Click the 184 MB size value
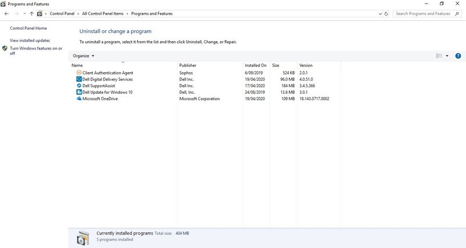The width and height of the screenshot is (466, 248). (x=288, y=86)
